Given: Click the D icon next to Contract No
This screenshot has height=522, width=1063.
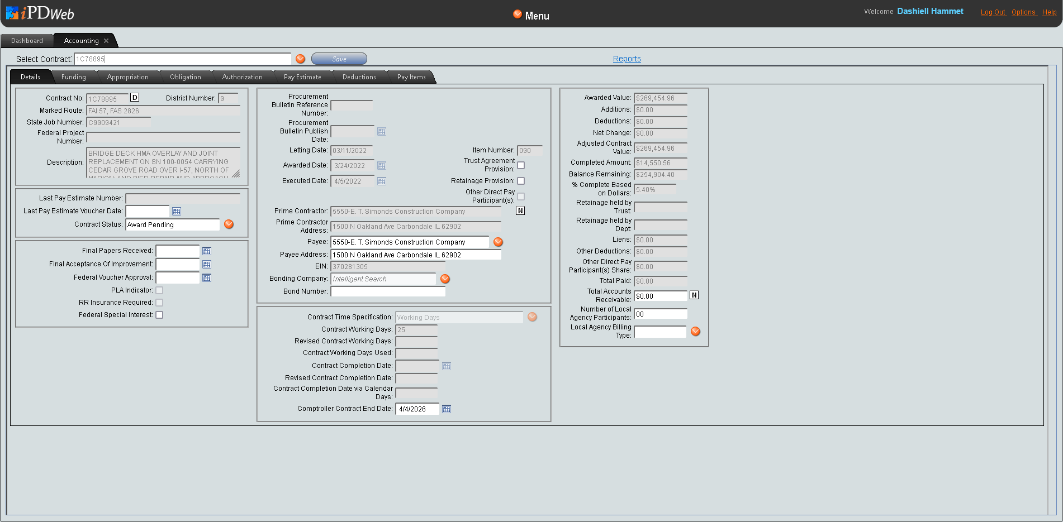Looking at the screenshot, I should [x=135, y=98].
